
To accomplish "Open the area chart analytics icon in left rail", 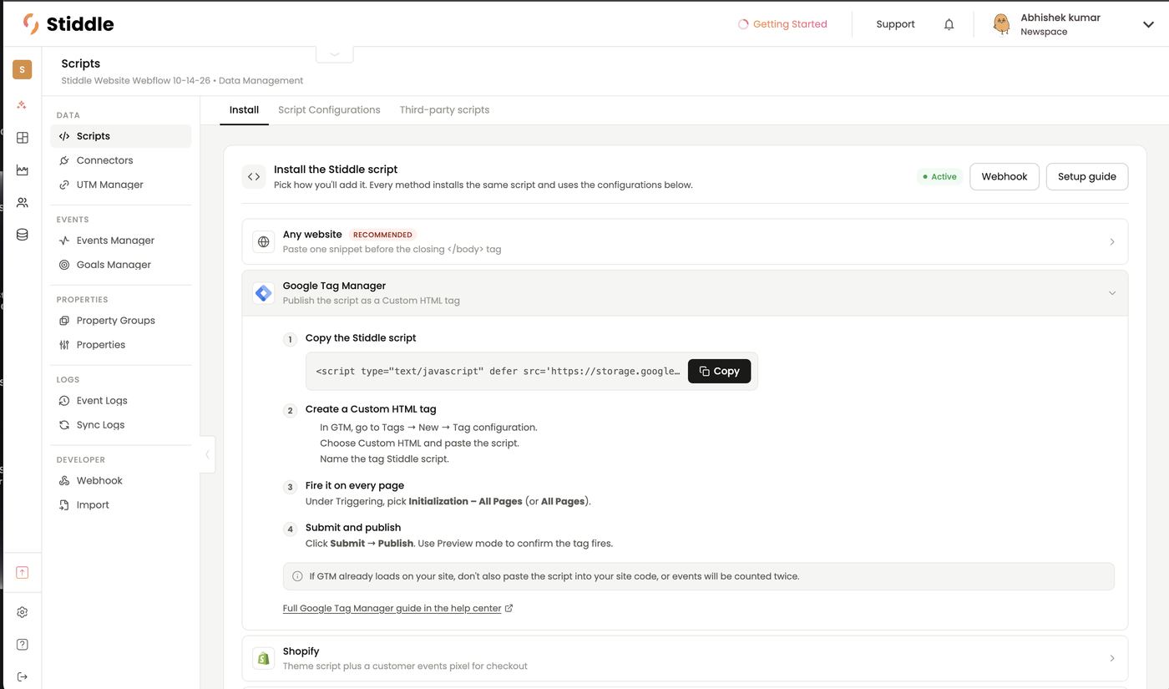I will point(23,170).
